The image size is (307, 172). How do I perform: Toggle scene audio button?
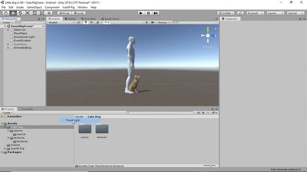[92, 22]
